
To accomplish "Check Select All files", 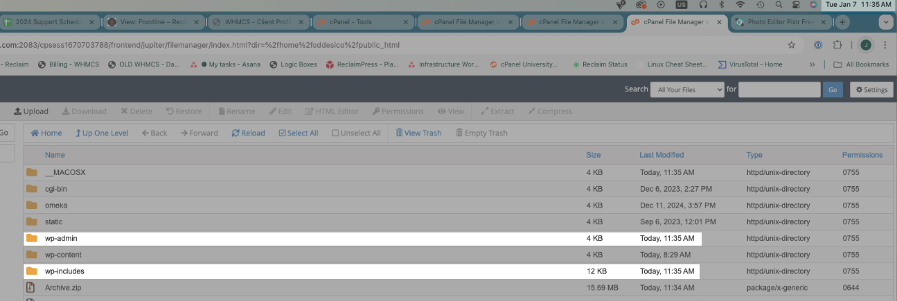I will (x=299, y=133).
